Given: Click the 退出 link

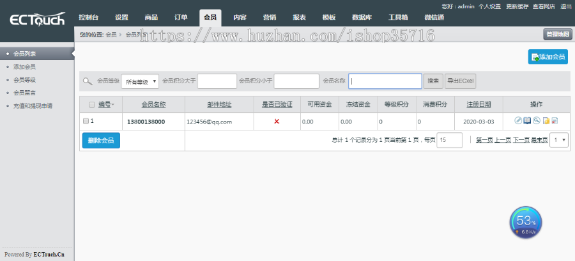Looking at the screenshot, I should click(566, 6).
